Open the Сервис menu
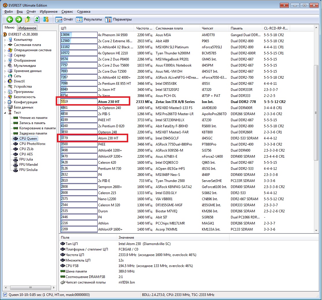Viewport: 322px width, 300px height. click(x=67, y=12)
